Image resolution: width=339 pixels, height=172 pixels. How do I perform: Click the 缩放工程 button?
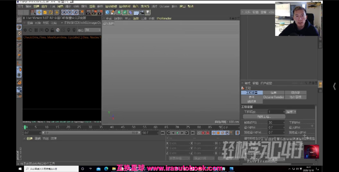point(264,117)
